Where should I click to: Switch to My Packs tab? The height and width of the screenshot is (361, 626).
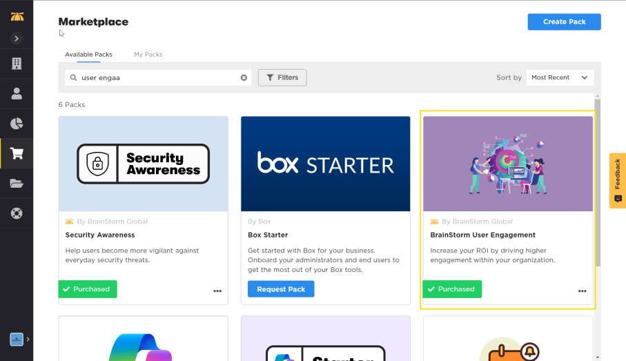(148, 55)
